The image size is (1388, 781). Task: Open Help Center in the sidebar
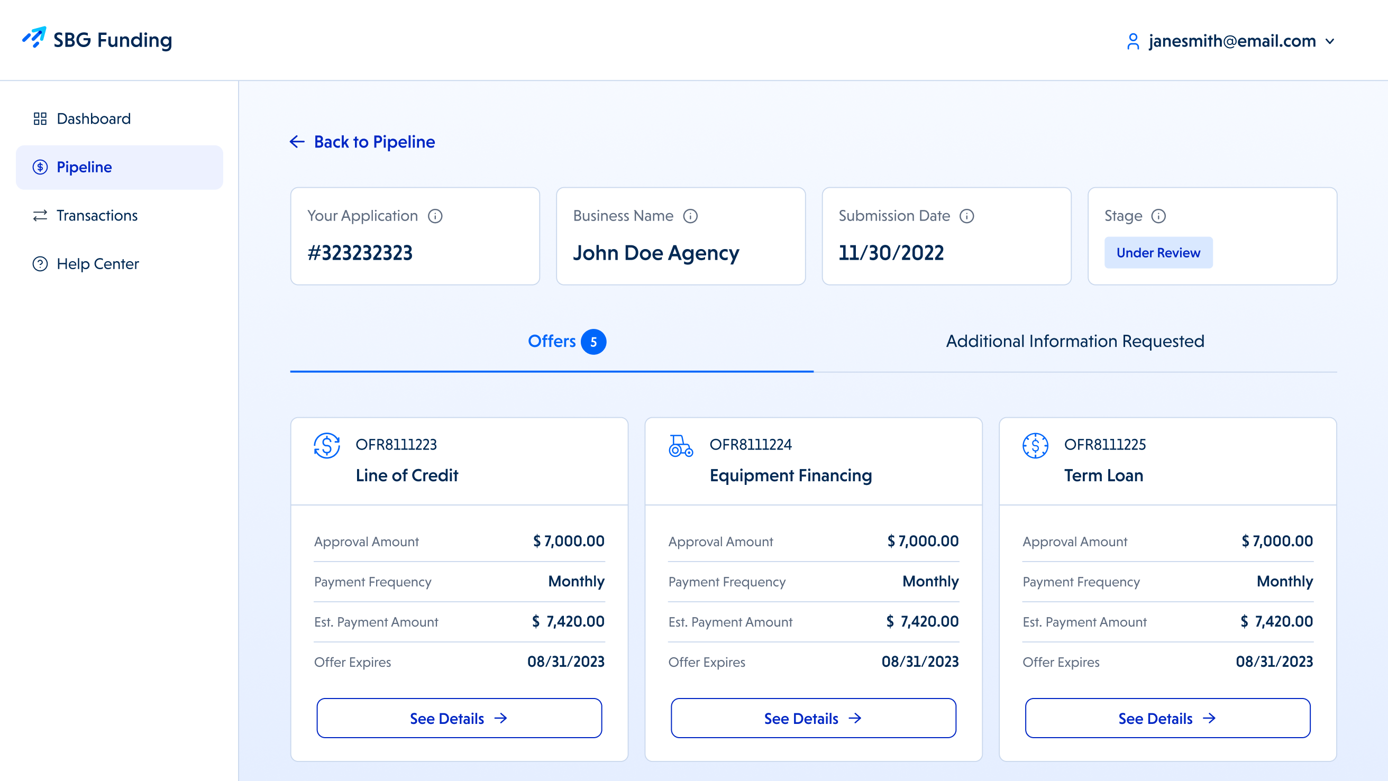coord(119,264)
